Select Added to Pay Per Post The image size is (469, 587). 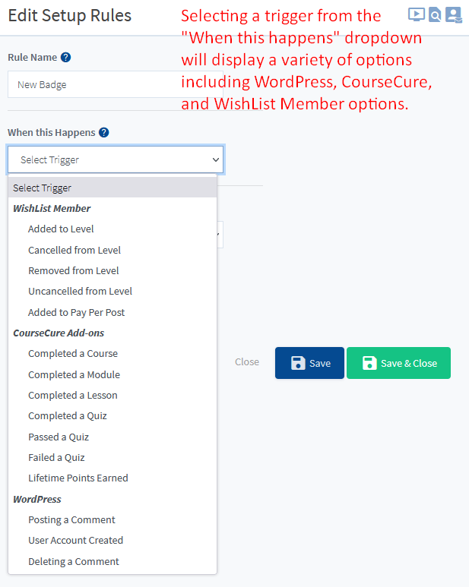pyautogui.click(x=112, y=312)
